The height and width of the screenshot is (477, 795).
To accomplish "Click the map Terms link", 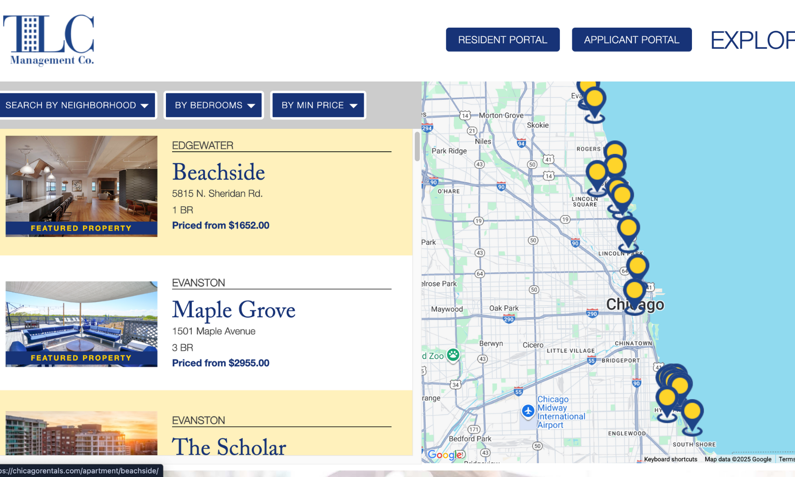I will (x=786, y=459).
